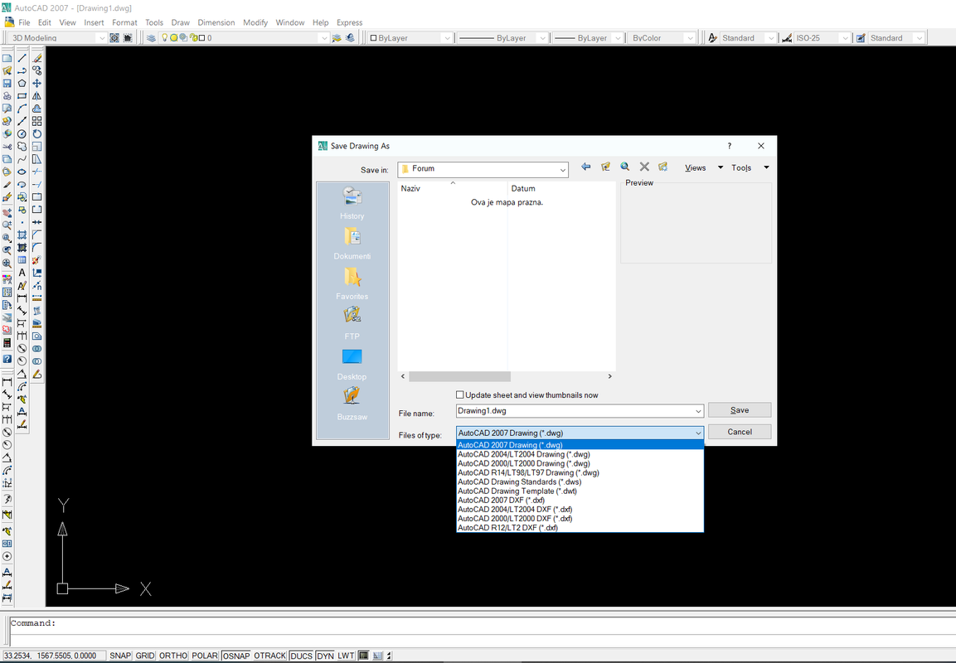
Task: Toggle OSNAP in the status bar
Action: 236,656
